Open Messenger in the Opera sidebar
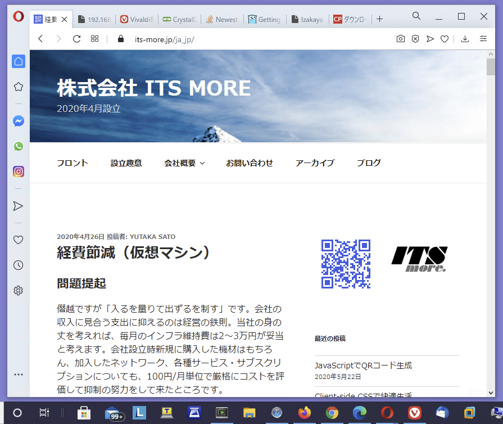This screenshot has height=424, width=503. [19, 121]
